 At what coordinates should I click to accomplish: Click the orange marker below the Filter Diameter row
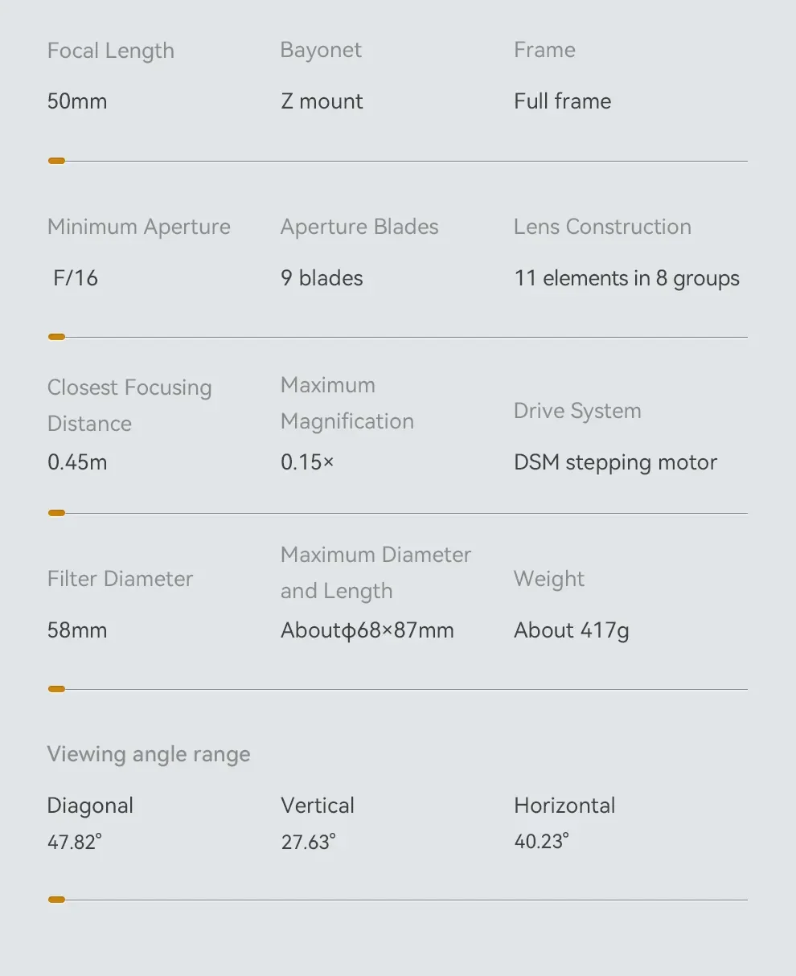[x=56, y=689]
